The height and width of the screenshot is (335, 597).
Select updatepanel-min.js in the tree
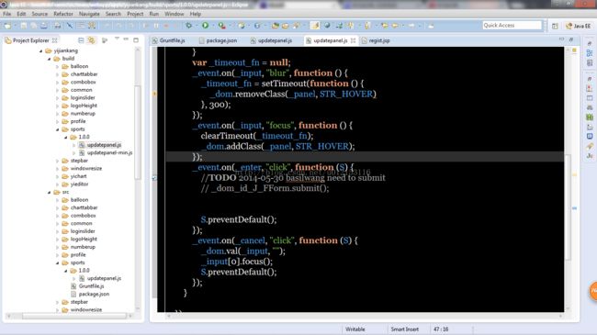pos(109,152)
